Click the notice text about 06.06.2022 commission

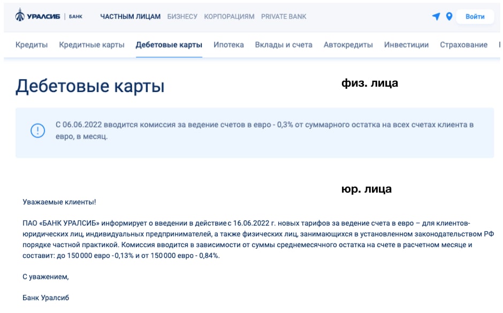click(265, 131)
